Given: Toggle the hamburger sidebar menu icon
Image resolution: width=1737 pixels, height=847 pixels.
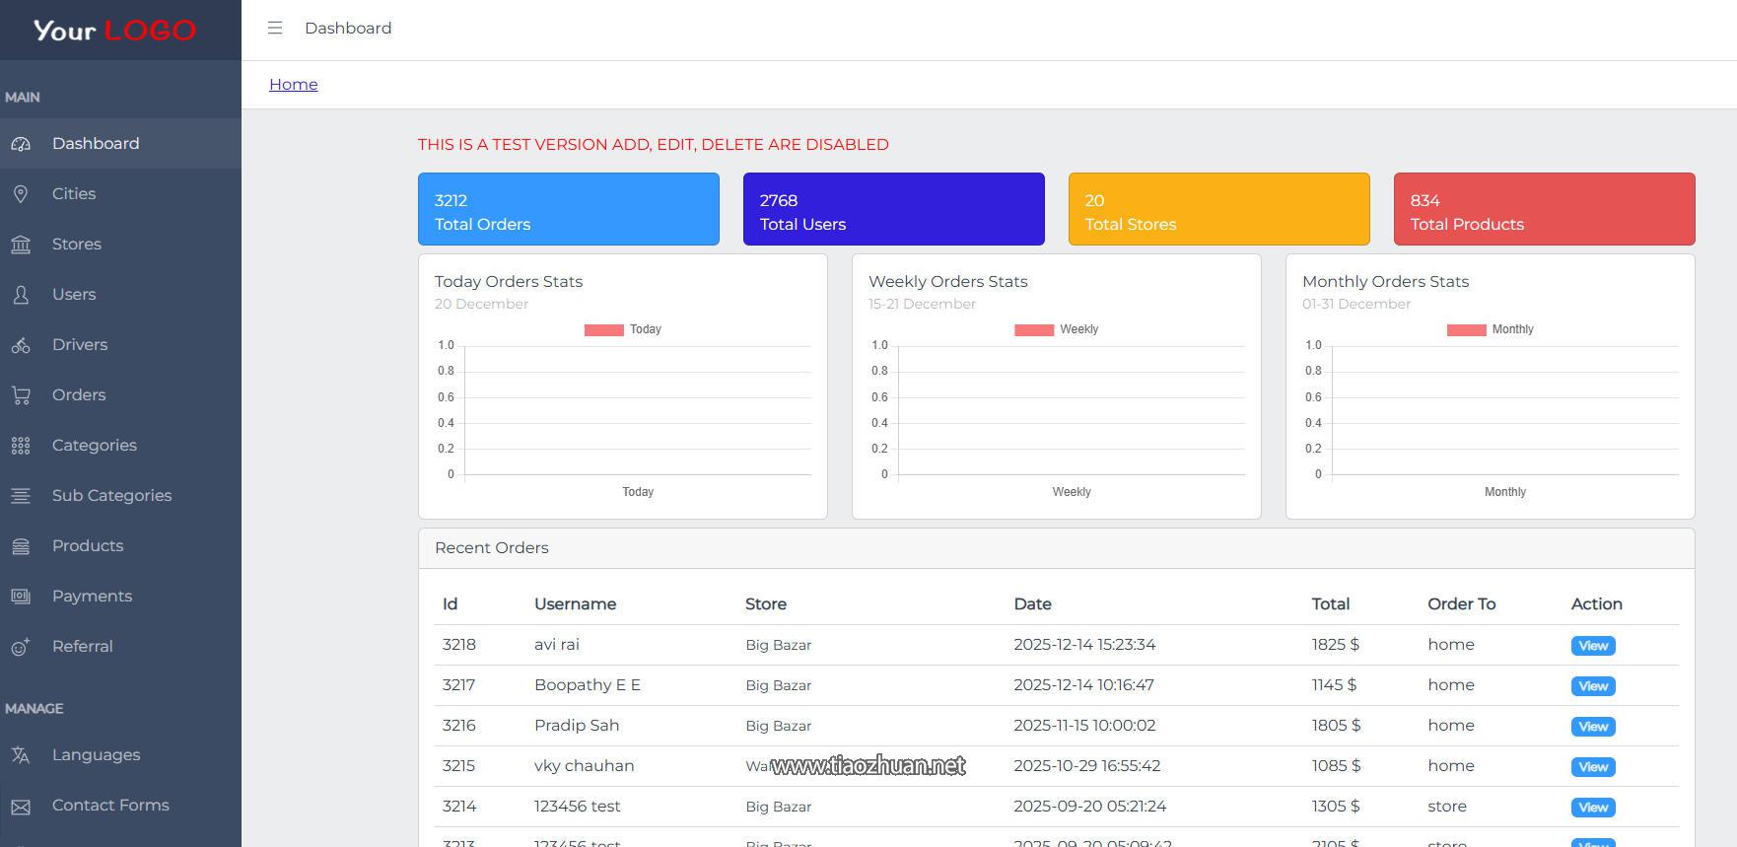Looking at the screenshot, I should pos(275,29).
